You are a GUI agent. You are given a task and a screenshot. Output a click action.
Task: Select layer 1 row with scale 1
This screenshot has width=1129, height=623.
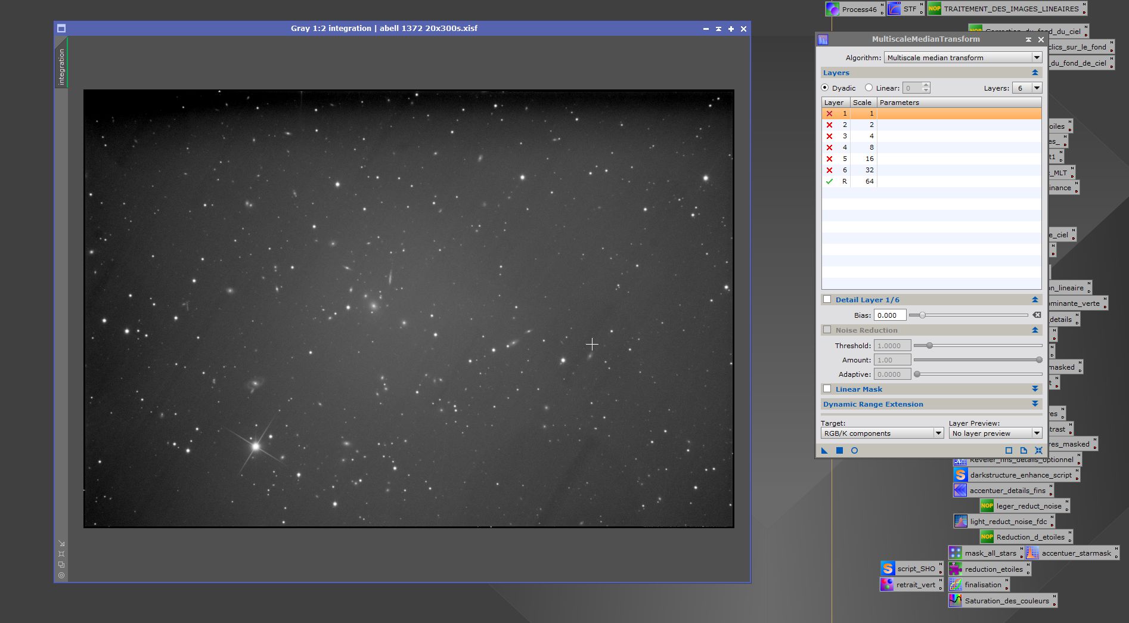(932, 113)
